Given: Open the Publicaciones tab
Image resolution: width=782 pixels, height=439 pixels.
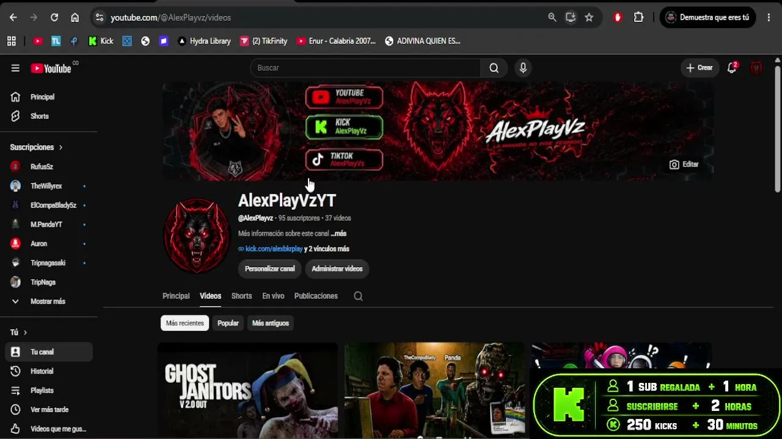Looking at the screenshot, I should [316, 296].
